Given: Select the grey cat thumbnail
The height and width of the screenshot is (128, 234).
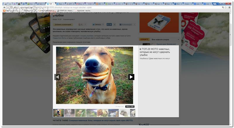Looking at the screenshot, I should click(69, 113).
